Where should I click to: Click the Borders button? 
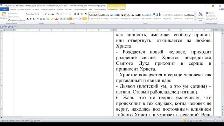84,19
